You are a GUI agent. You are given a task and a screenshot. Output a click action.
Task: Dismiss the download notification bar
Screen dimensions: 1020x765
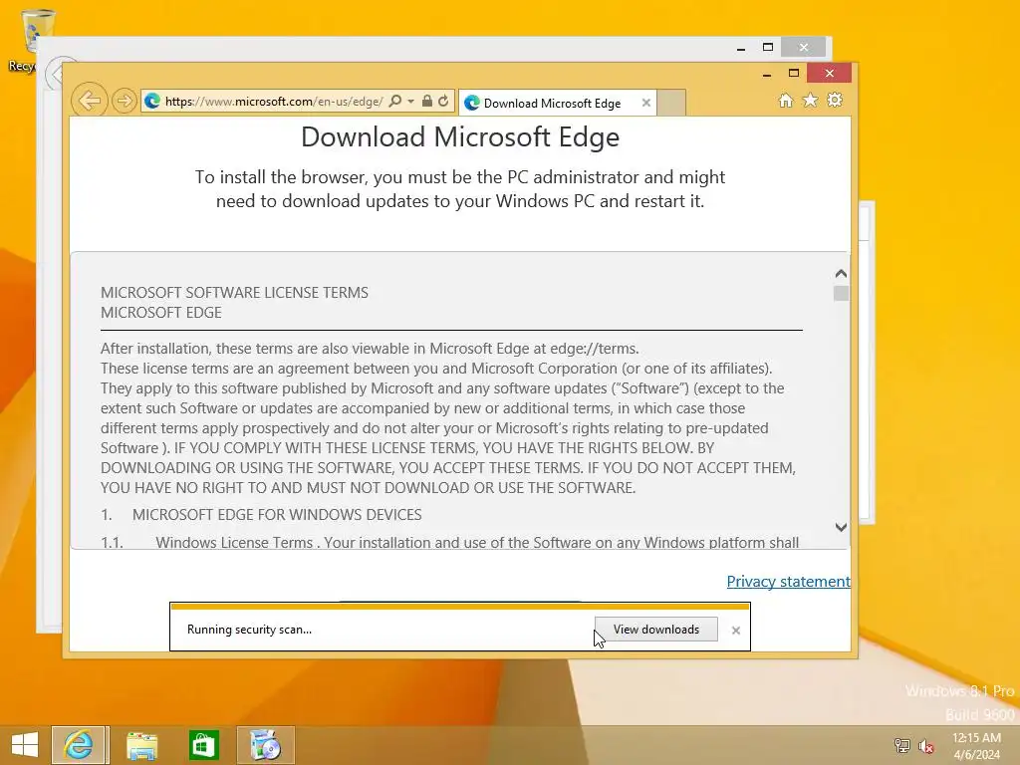coord(736,630)
